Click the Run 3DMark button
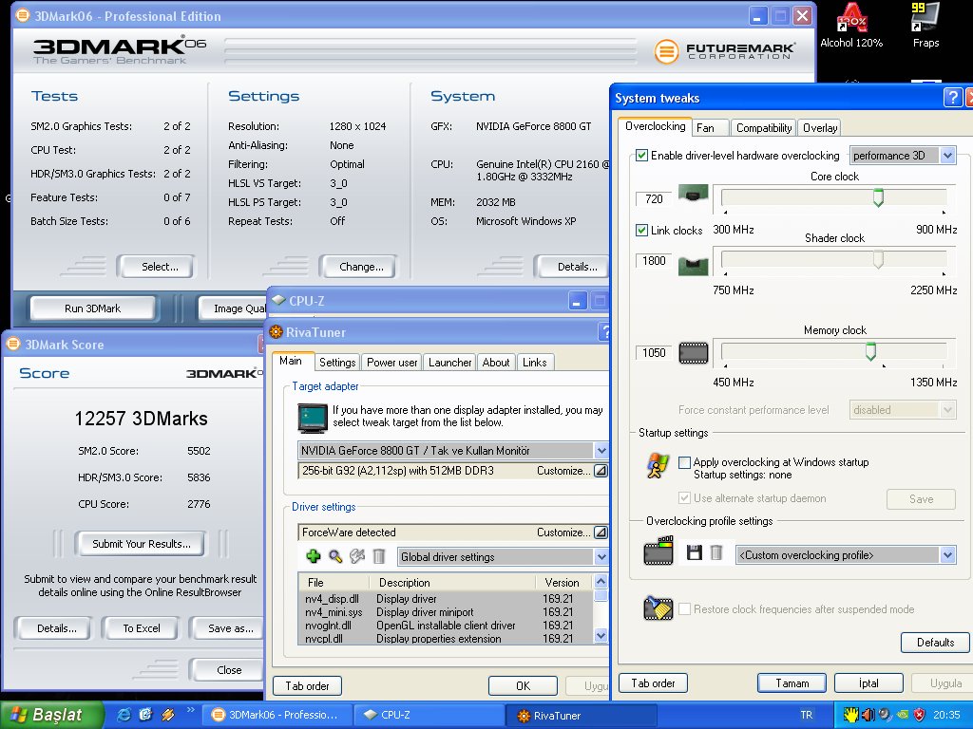This screenshot has width=973, height=729. pyautogui.click(x=92, y=308)
